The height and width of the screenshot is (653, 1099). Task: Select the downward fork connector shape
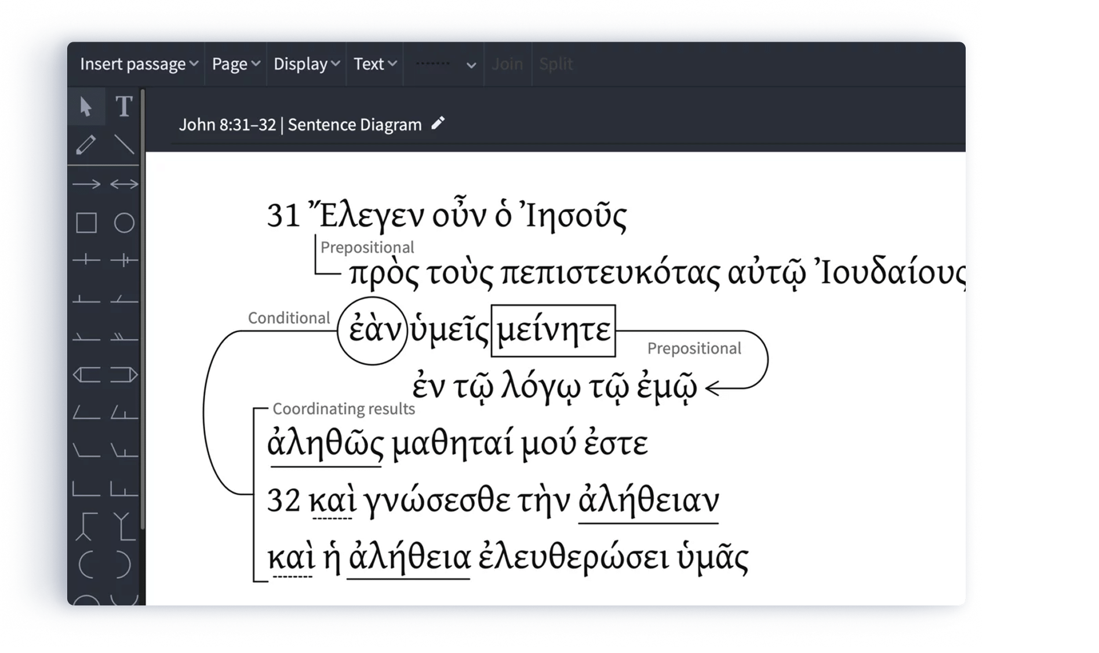coord(86,527)
